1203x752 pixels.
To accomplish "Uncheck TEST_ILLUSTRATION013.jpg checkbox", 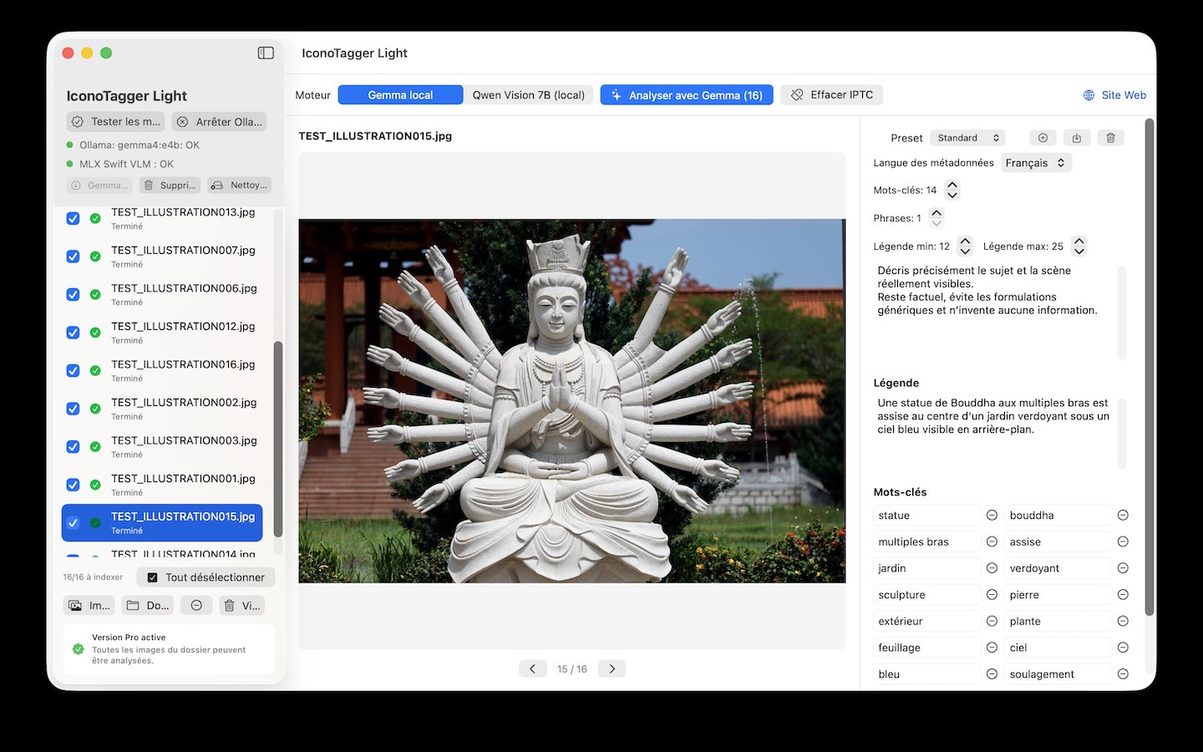I will coord(73,218).
